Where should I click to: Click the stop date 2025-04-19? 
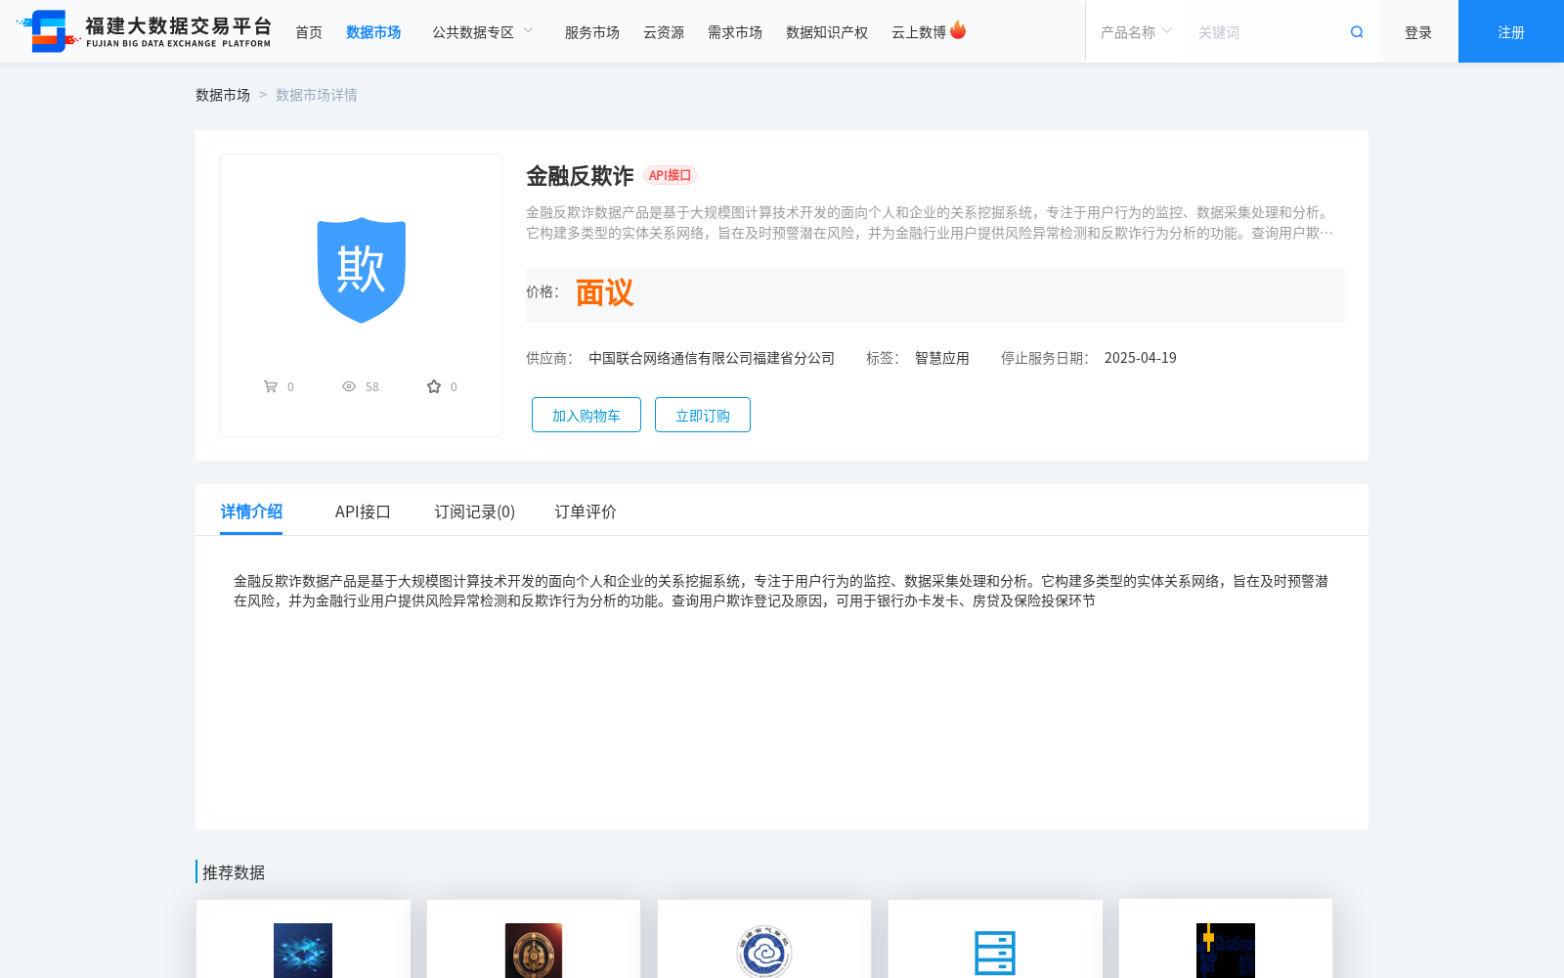pos(1141,358)
